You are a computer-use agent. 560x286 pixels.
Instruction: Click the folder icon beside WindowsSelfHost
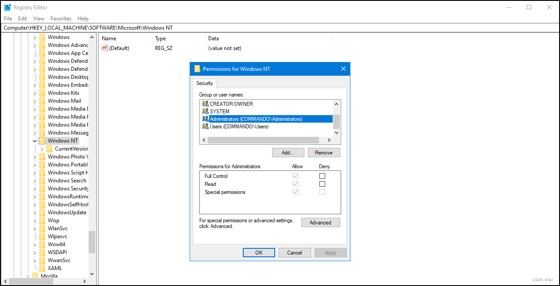[x=43, y=205]
